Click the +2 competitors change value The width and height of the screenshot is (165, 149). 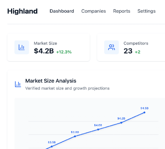point(138,52)
